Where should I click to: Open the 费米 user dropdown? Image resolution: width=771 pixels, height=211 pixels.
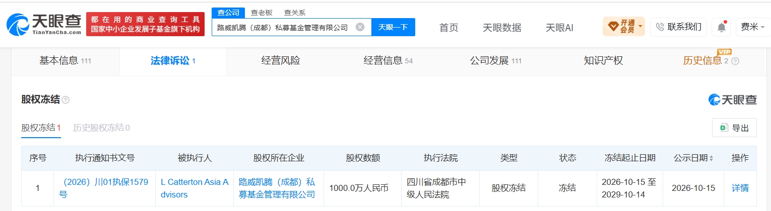[x=752, y=27]
